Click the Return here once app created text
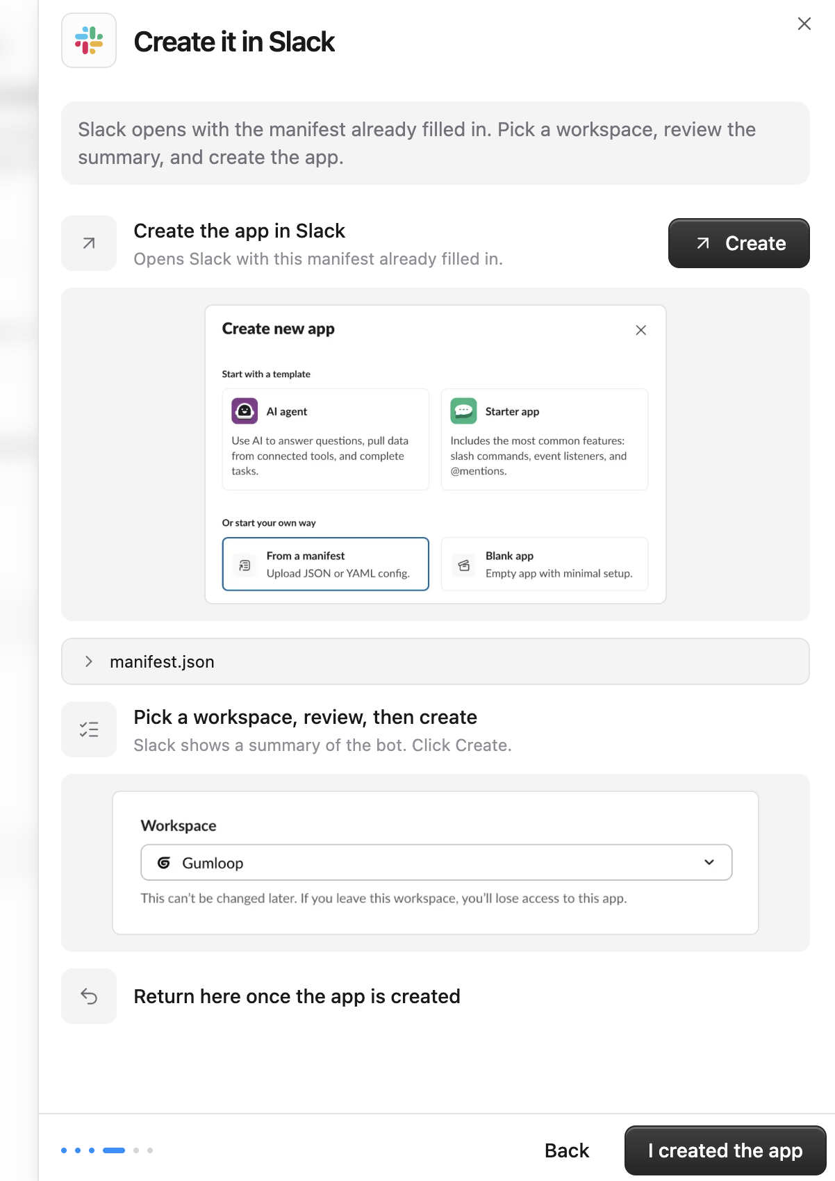This screenshot has height=1181, width=835. click(297, 996)
